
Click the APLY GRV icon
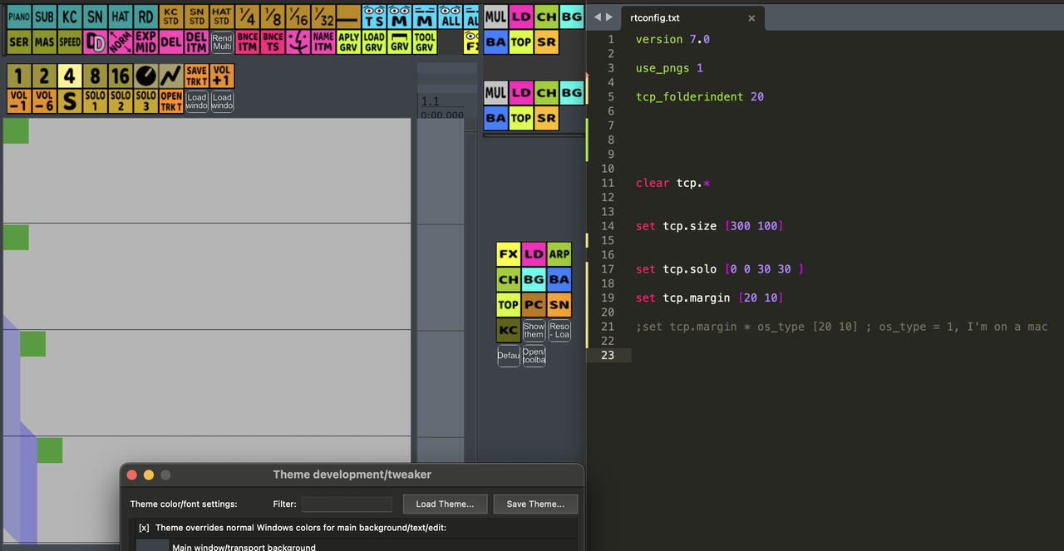click(x=348, y=42)
